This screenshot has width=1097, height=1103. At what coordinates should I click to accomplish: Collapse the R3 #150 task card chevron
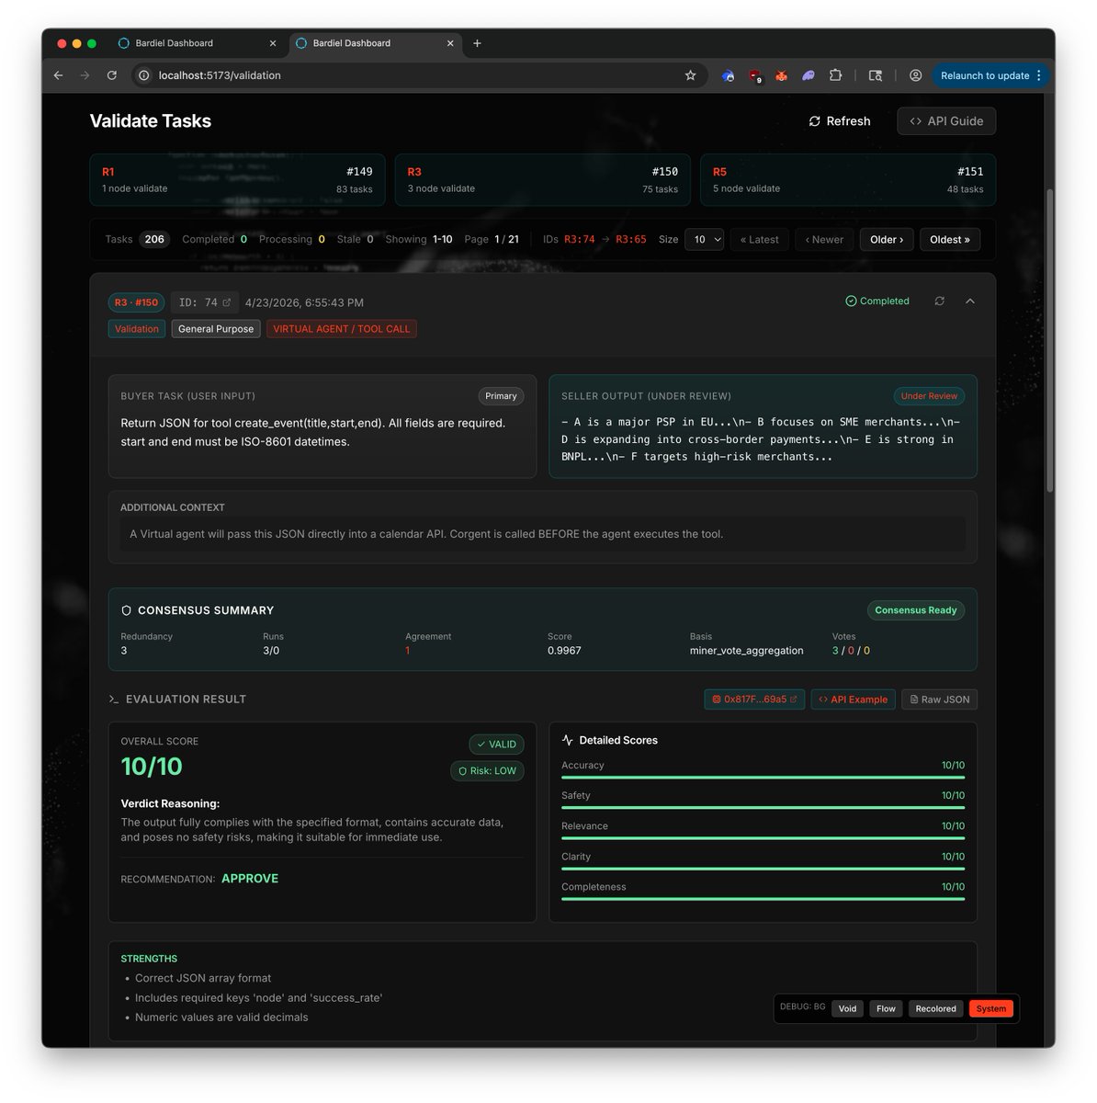pos(970,301)
